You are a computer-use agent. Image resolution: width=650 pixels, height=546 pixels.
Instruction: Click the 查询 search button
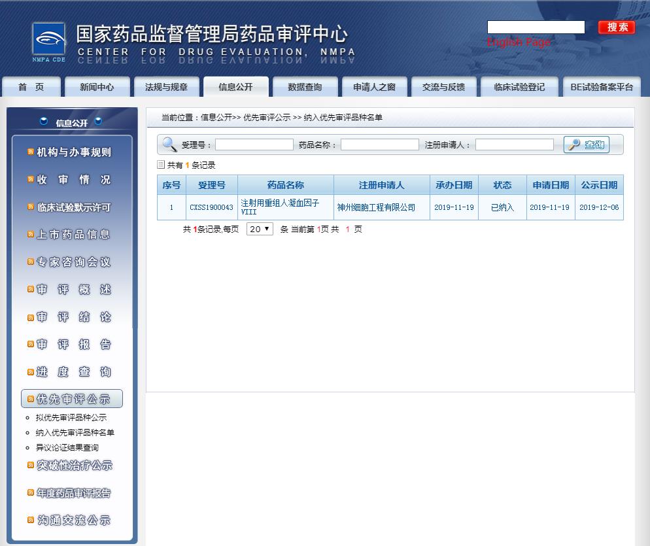(x=586, y=145)
